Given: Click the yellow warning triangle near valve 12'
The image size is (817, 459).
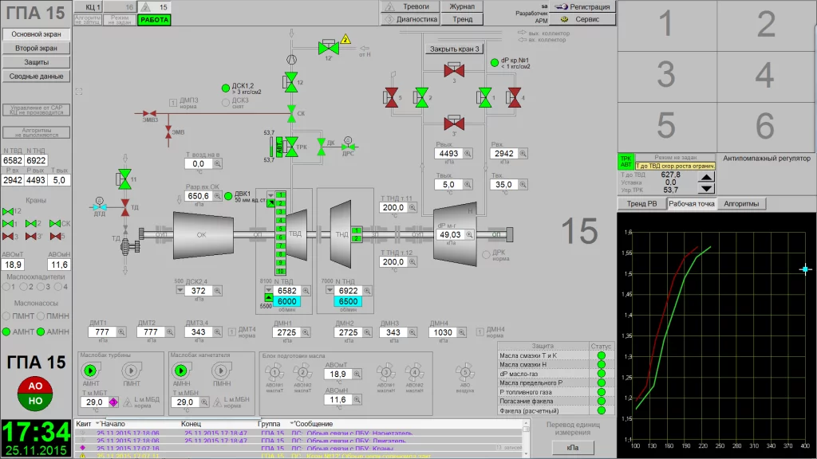Looking at the screenshot, I should click(x=345, y=38).
